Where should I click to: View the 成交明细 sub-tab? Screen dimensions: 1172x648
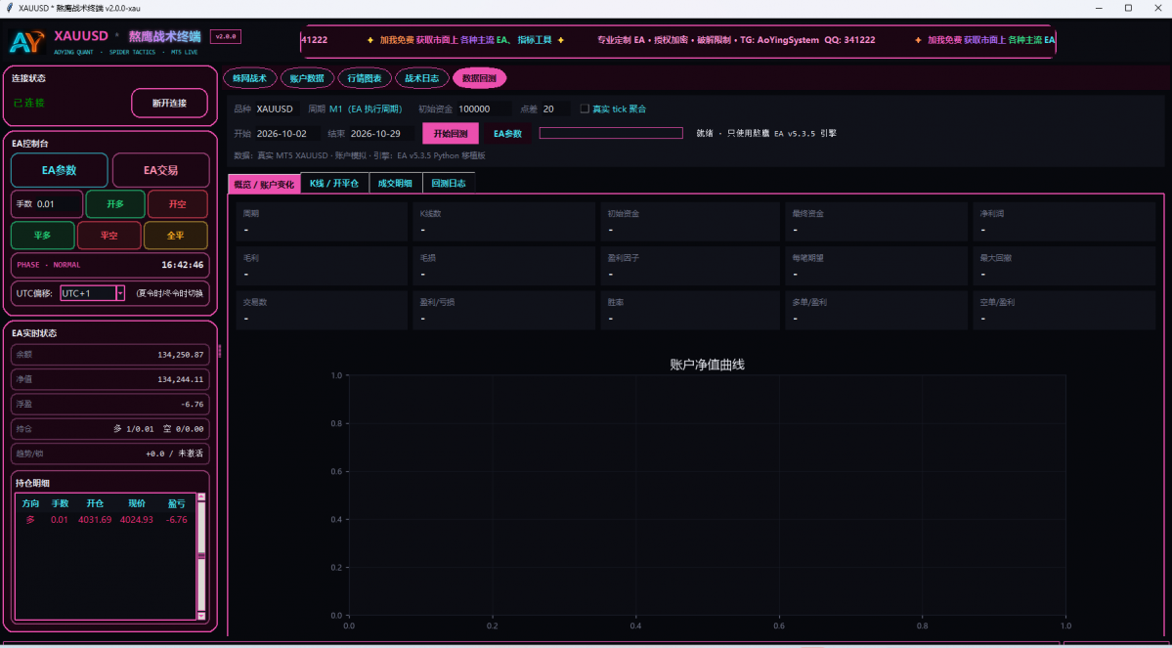[396, 183]
